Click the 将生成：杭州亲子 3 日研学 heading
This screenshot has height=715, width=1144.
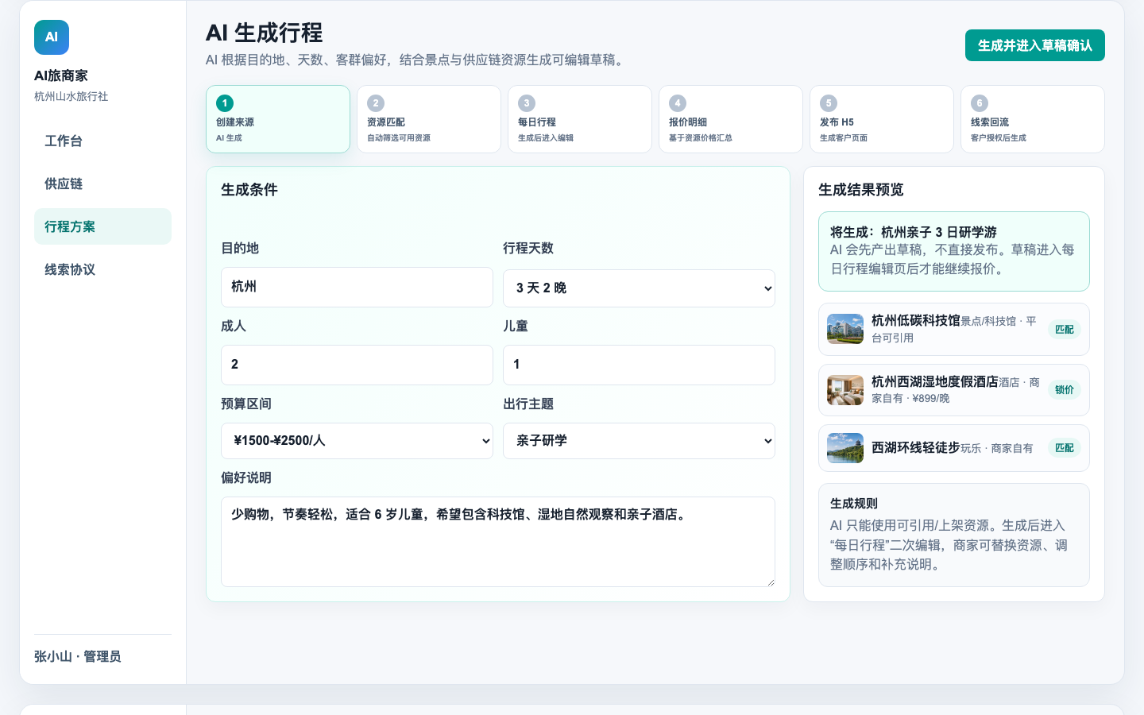coord(914,232)
